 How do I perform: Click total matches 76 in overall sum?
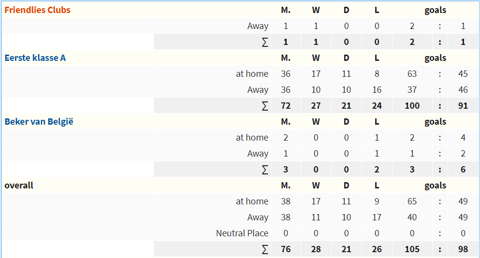[286, 249]
